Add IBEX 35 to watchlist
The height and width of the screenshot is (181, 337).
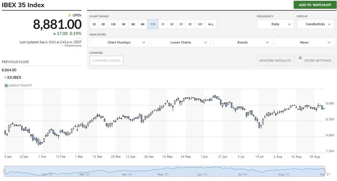coord(315,5)
